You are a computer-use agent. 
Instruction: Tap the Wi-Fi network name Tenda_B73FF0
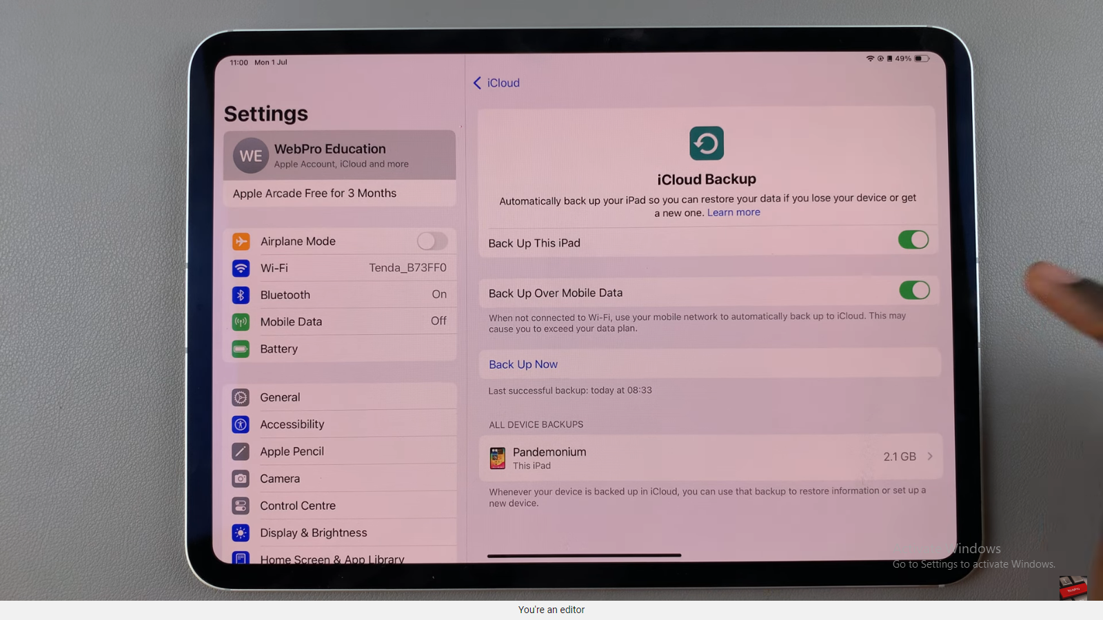(407, 267)
